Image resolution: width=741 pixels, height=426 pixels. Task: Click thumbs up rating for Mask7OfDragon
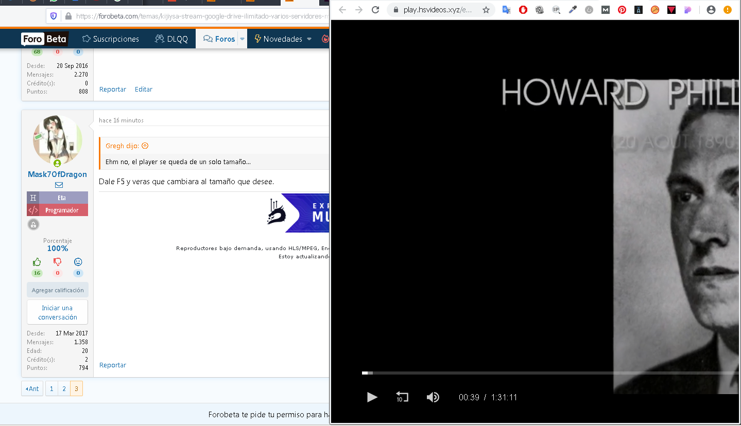(x=37, y=262)
